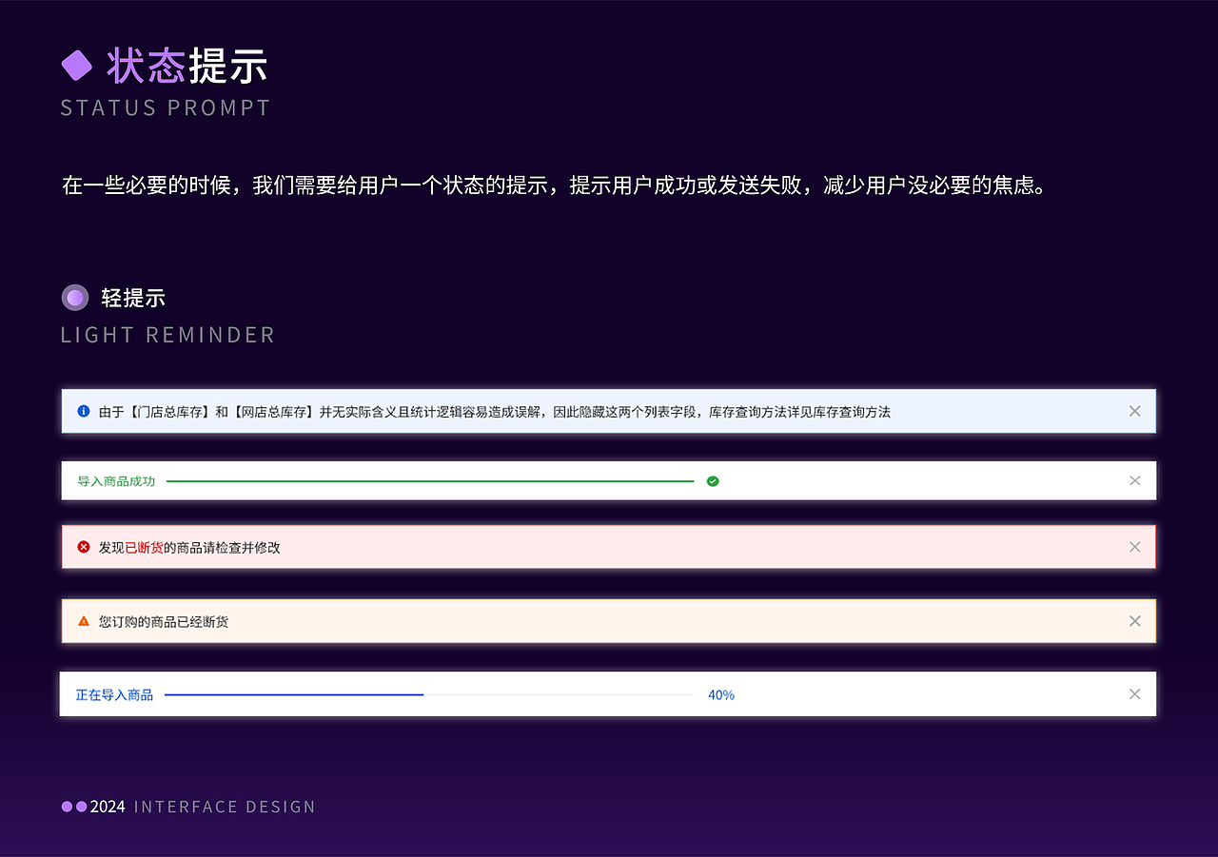This screenshot has width=1218, height=857.
Task: Click the 状态提示 section heading
Action: pos(186,65)
